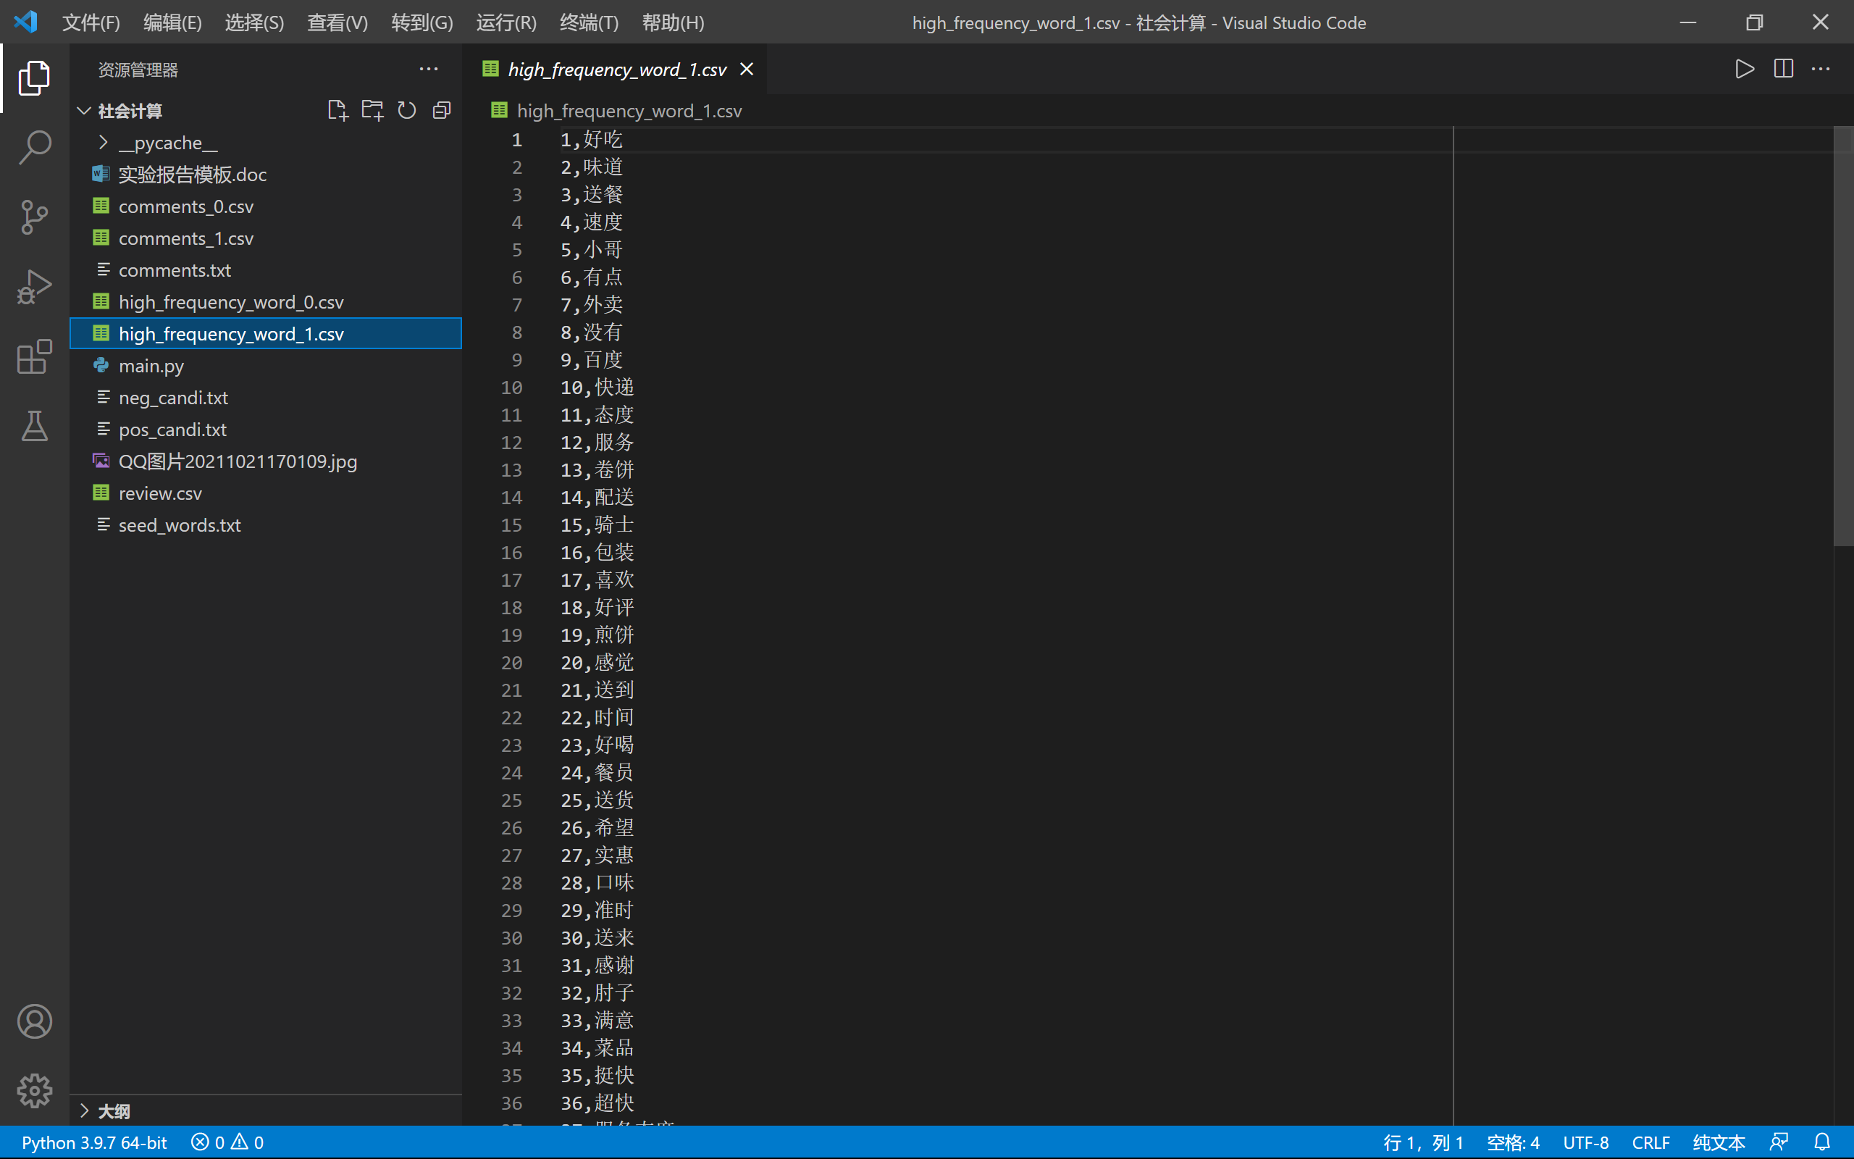Viewport: 1854px width, 1159px height.
Task: Open the Source Control view
Action: pos(35,217)
